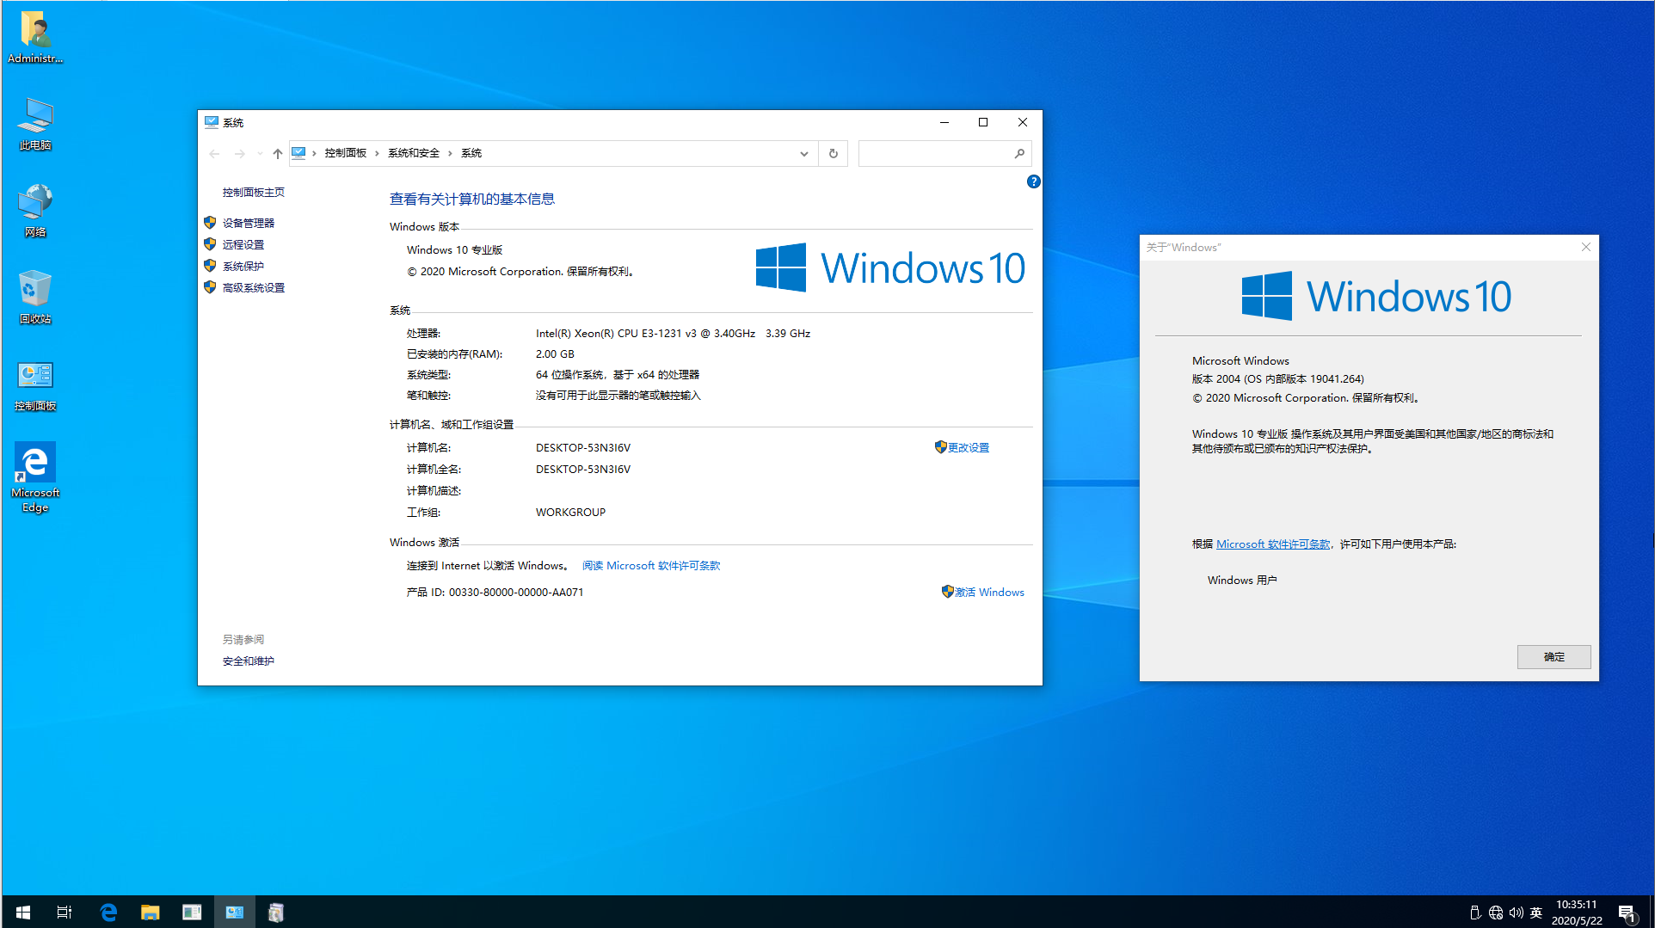The image size is (1655, 928).
Task: Select the WORKGROUP value text
Action: 570,513
